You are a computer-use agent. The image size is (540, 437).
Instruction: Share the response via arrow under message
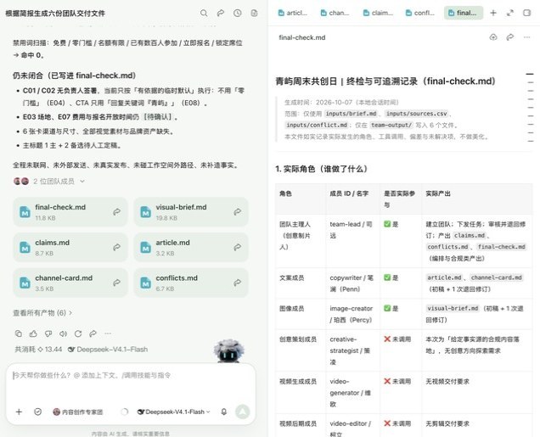click(93, 333)
